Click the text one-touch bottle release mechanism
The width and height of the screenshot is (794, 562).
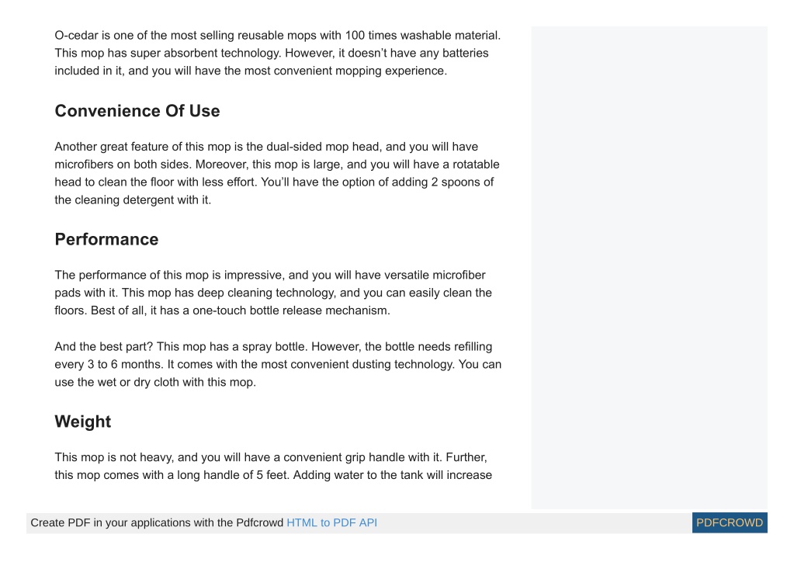click(290, 310)
